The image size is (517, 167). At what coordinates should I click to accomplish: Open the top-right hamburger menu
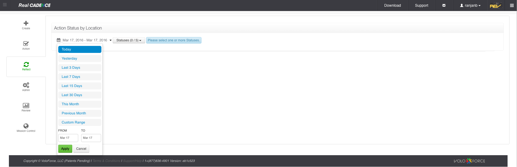click(512, 5)
